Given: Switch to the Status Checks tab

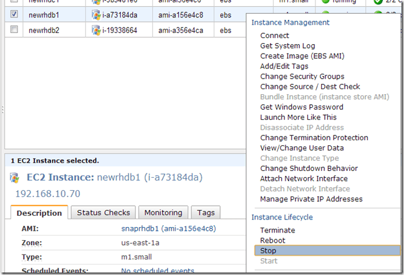Looking at the screenshot, I should tap(103, 213).
